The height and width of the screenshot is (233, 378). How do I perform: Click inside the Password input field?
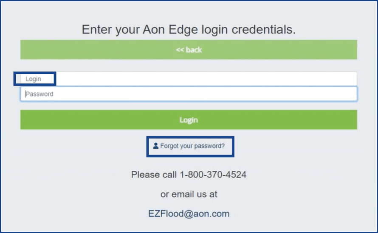(x=189, y=94)
